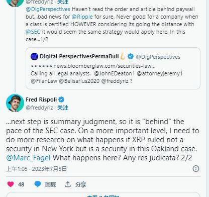Open the tweet info circle icon
Screen dimensions: 209x197
click(196, 168)
